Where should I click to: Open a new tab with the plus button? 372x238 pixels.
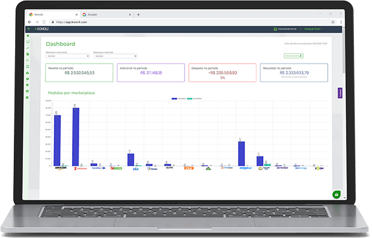point(139,15)
